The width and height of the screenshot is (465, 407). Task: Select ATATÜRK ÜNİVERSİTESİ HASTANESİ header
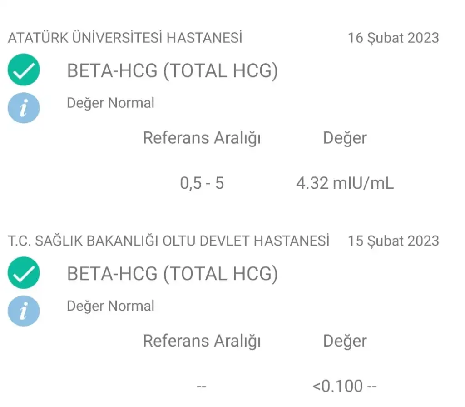[x=125, y=38]
